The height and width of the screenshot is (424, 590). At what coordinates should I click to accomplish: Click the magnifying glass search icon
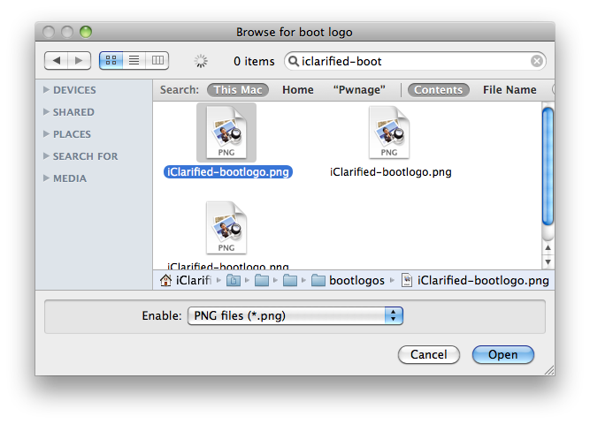[293, 61]
